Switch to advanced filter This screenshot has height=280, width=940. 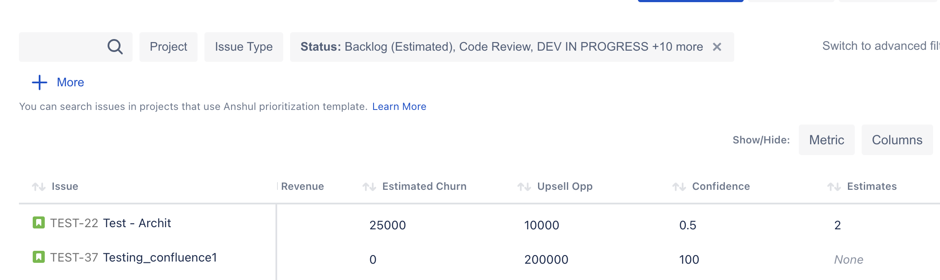click(882, 46)
